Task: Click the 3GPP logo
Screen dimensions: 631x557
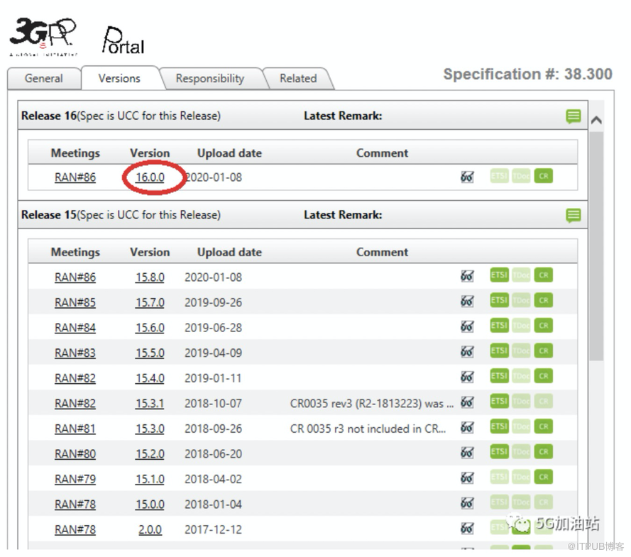Action: point(43,36)
